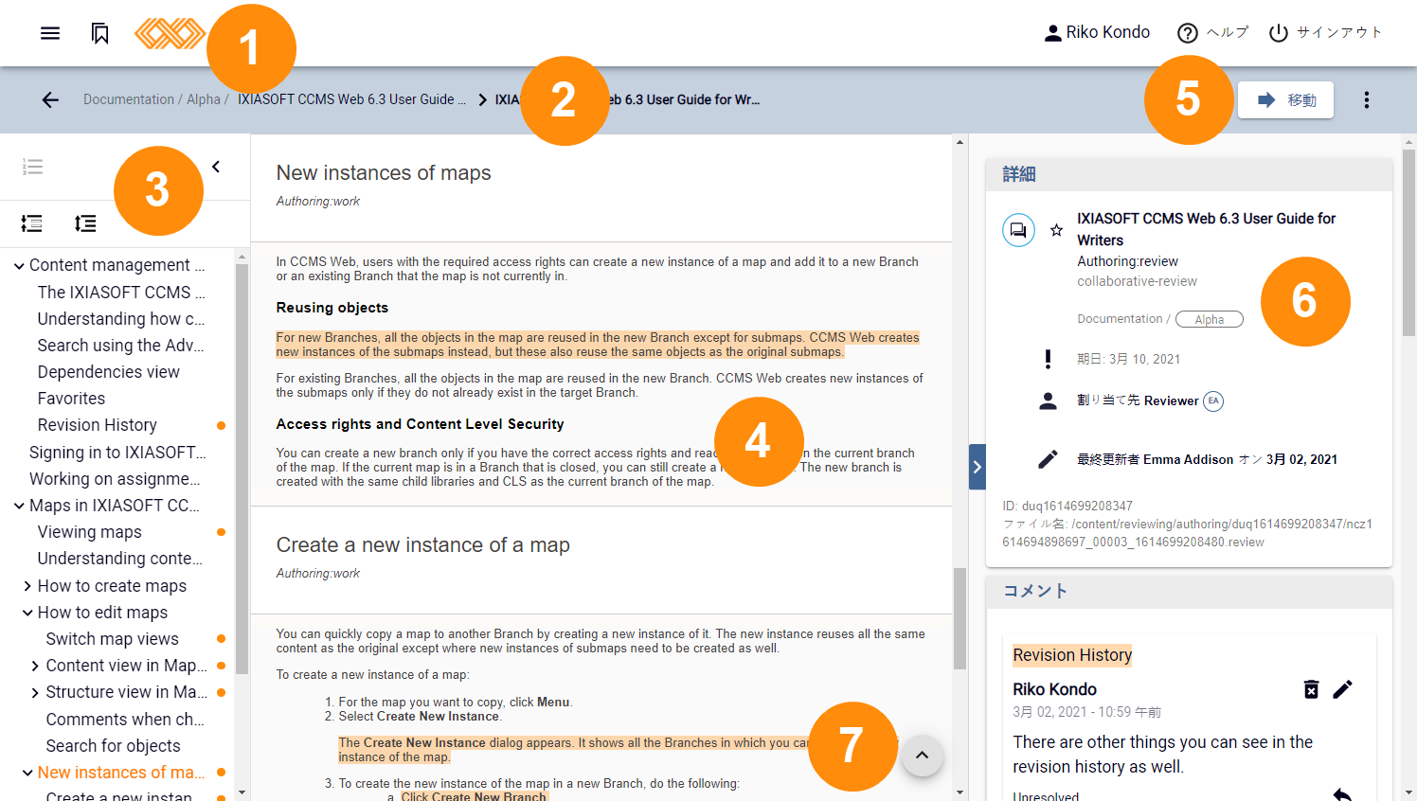Toggle the favorite star for user guide
Image resolution: width=1417 pixels, height=801 pixels.
pyautogui.click(x=1056, y=230)
